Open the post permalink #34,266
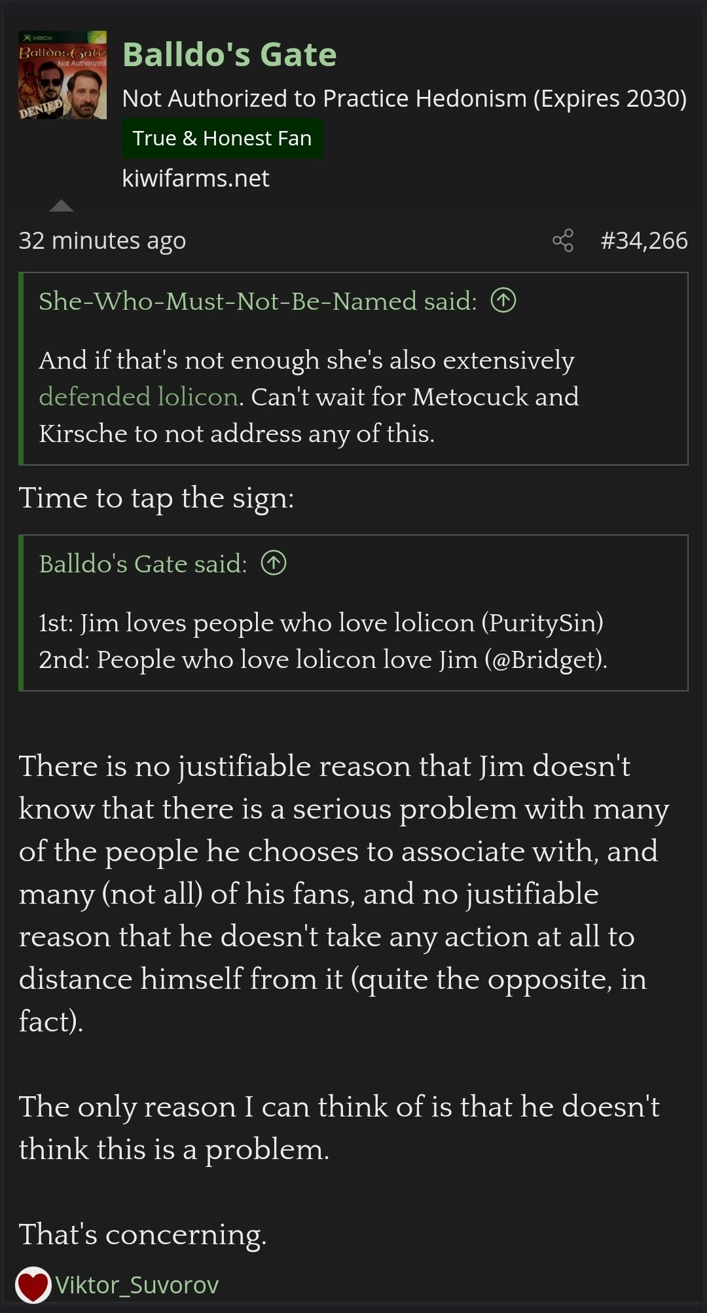 pos(644,240)
